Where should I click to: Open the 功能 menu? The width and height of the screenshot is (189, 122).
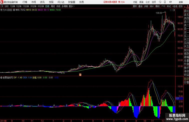(135, 2)
